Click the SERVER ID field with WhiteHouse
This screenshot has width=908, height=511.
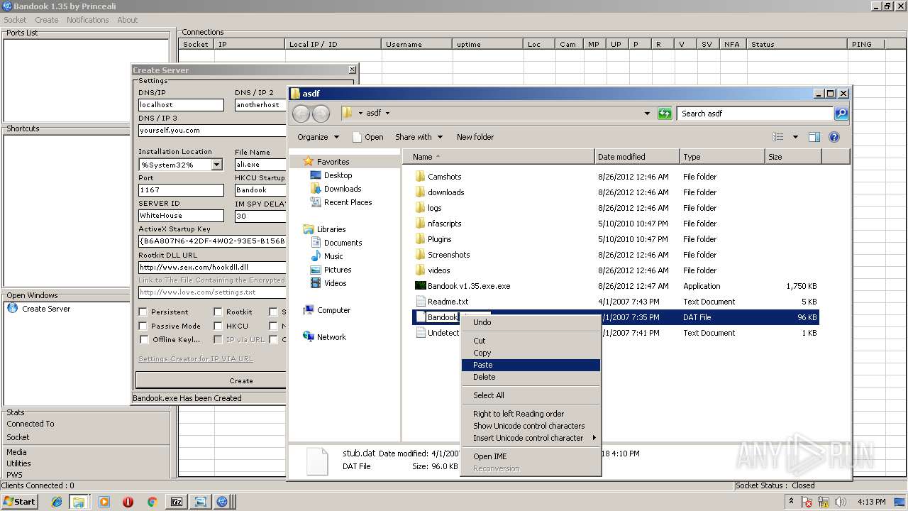(181, 216)
